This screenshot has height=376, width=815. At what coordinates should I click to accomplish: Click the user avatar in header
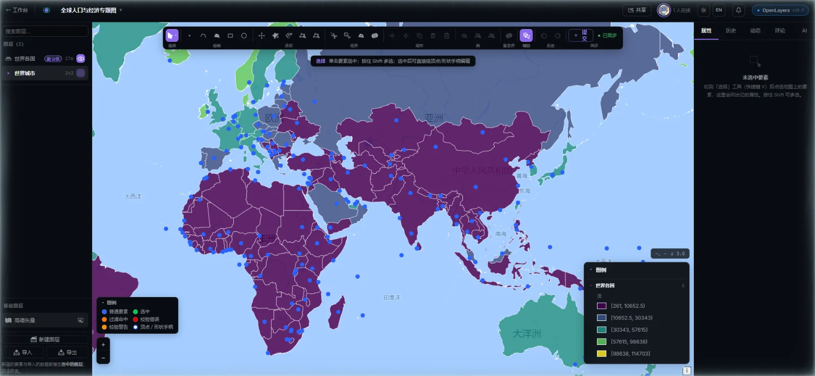664,10
